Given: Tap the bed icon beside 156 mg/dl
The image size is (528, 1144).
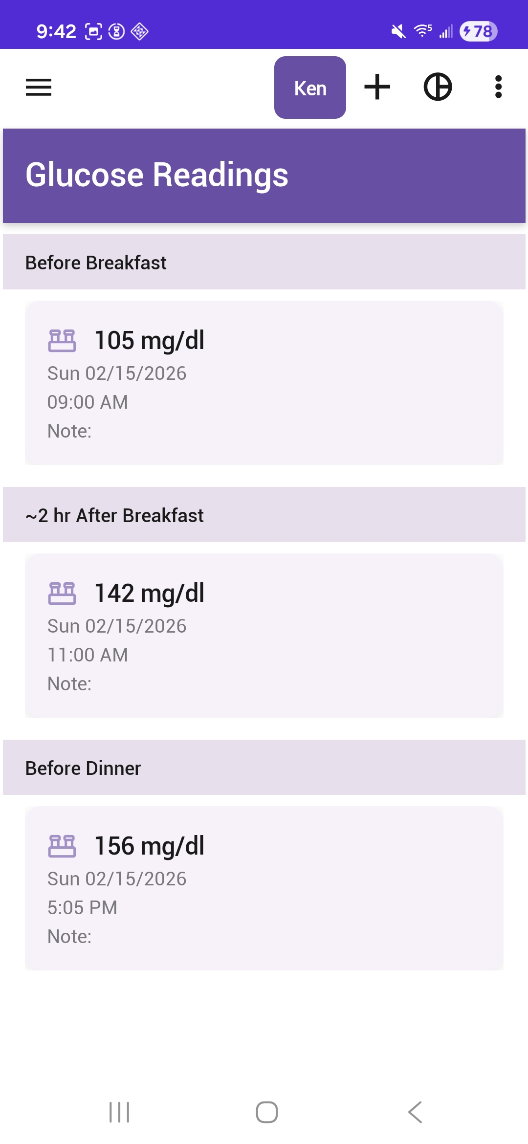Looking at the screenshot, I should (62, 846).
